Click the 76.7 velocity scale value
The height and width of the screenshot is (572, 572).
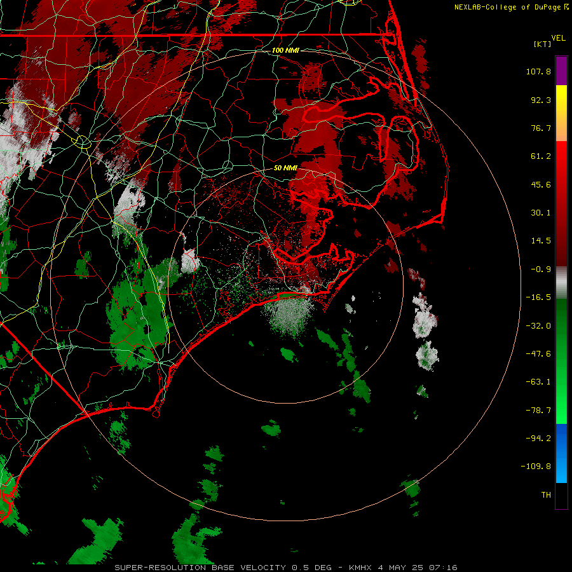(541, 128)
